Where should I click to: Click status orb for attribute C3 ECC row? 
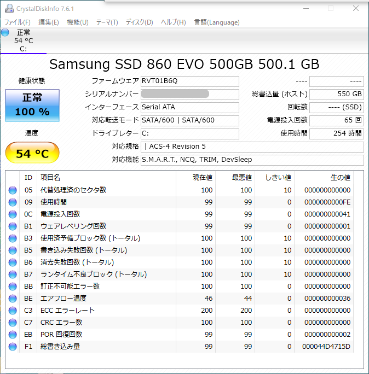[13, 311]
